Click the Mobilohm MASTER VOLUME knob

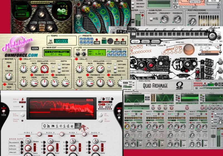pos(9,76)
